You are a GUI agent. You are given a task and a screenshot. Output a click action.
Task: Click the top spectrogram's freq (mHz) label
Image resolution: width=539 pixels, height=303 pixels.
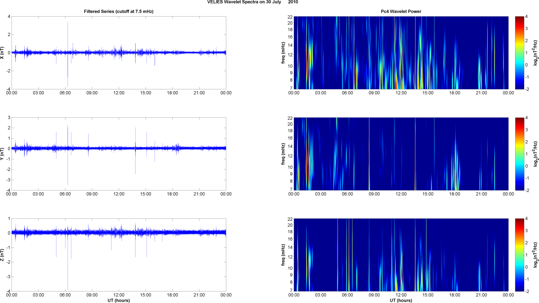point(283,53)
